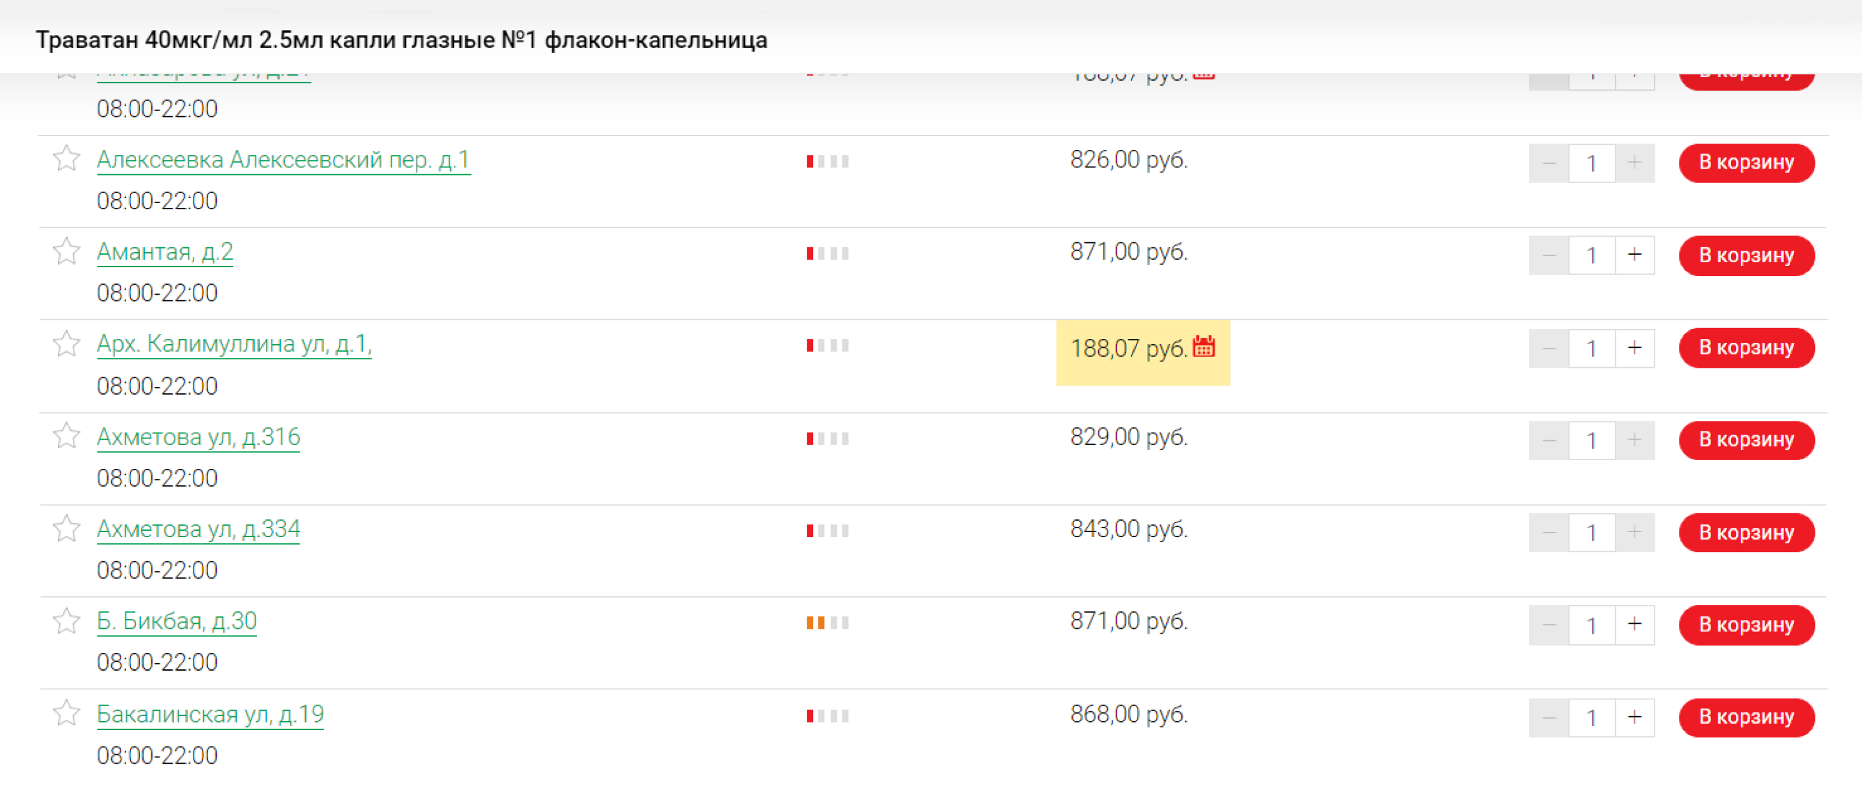Open Амантая, д.2 pharmacy link

coord(165,252)
